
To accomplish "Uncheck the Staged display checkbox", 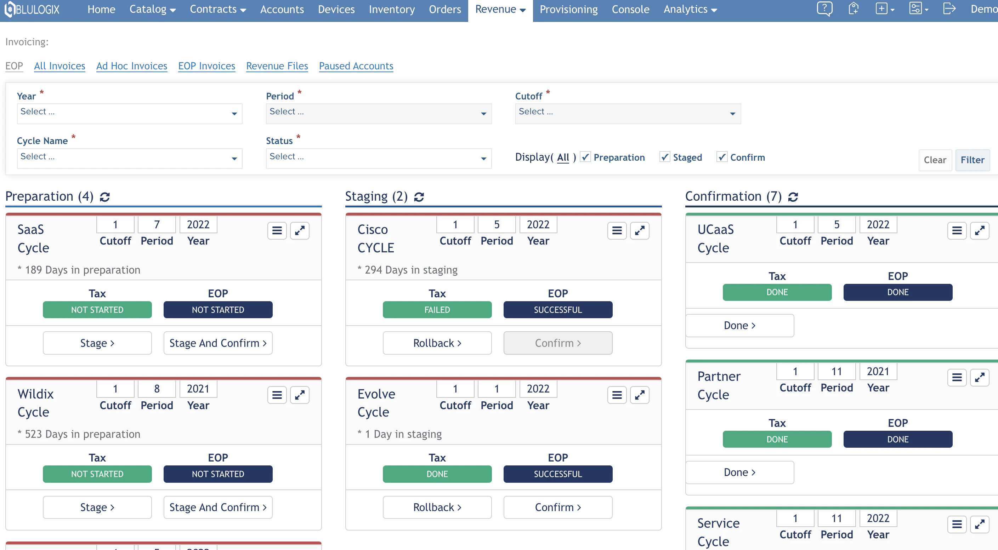I will 665,157.
